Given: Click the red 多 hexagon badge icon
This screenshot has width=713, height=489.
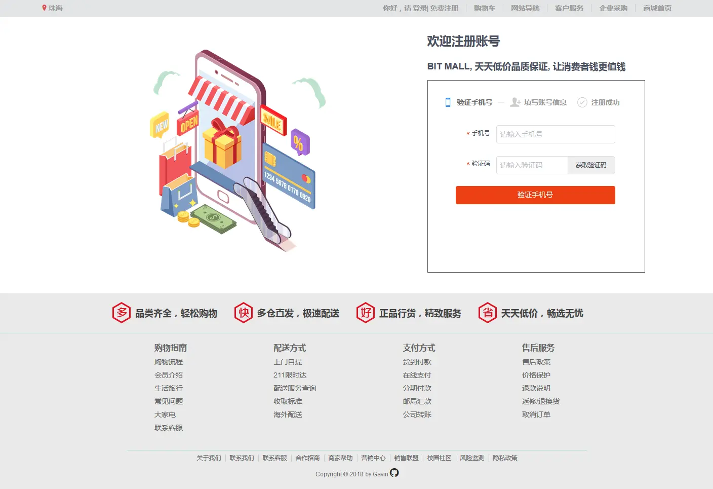Looking at the screenshot, I should [x=121, y=313].
